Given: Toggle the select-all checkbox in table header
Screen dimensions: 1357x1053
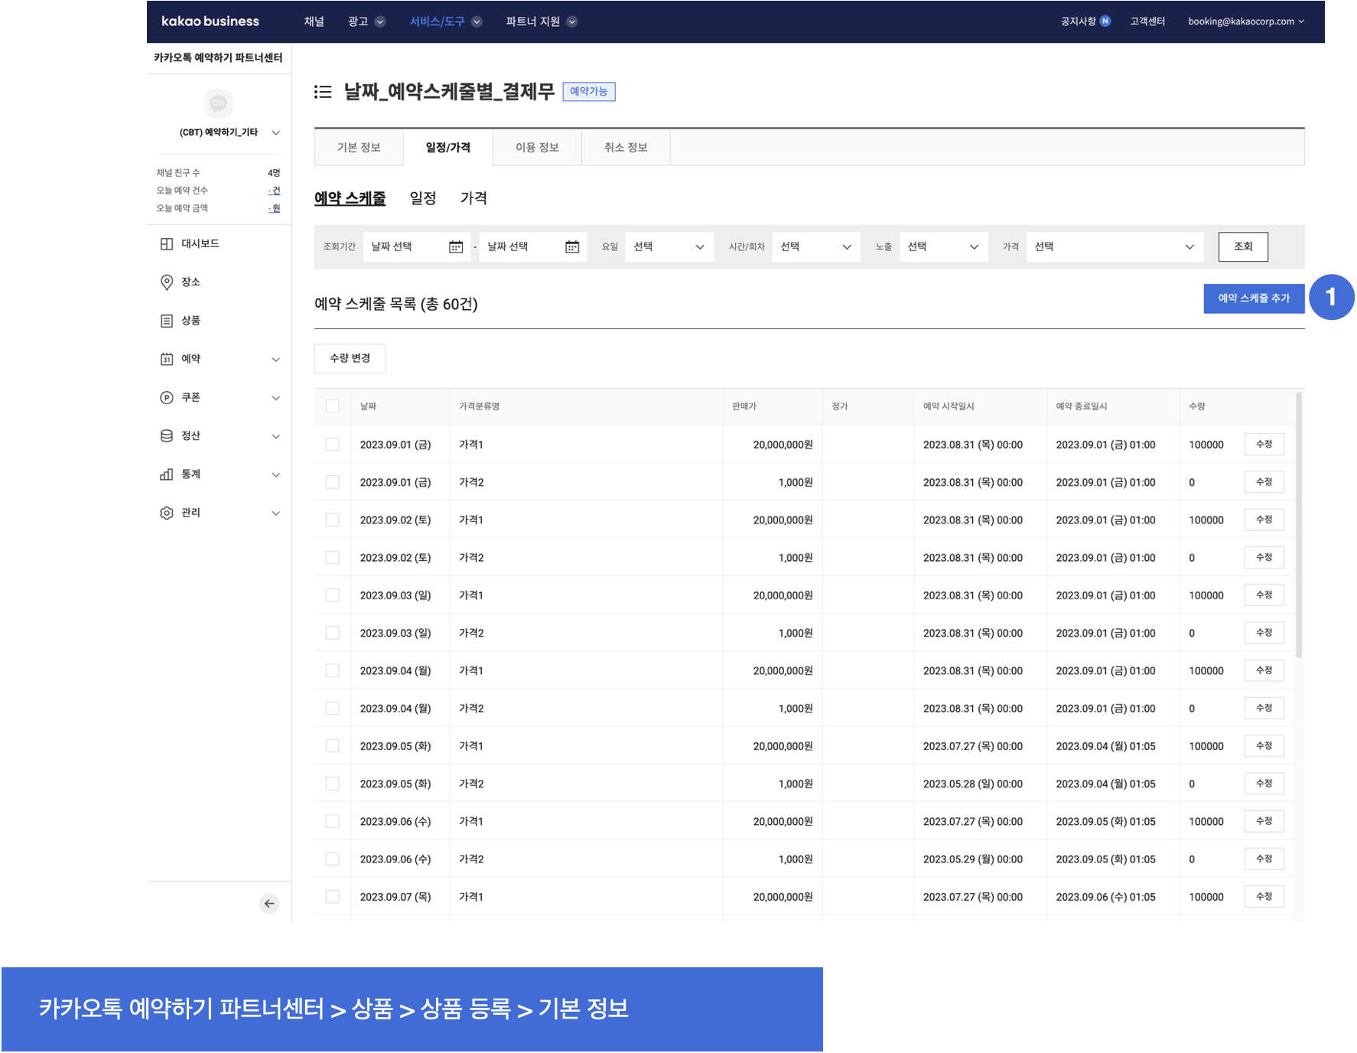Looking at the screenshot, I should pos(333,406).
